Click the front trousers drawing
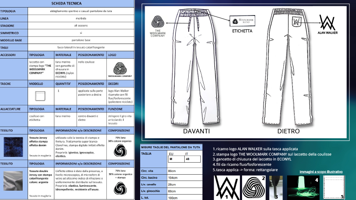The width and height of the screenshot is (356, 200). click(196, 67)
